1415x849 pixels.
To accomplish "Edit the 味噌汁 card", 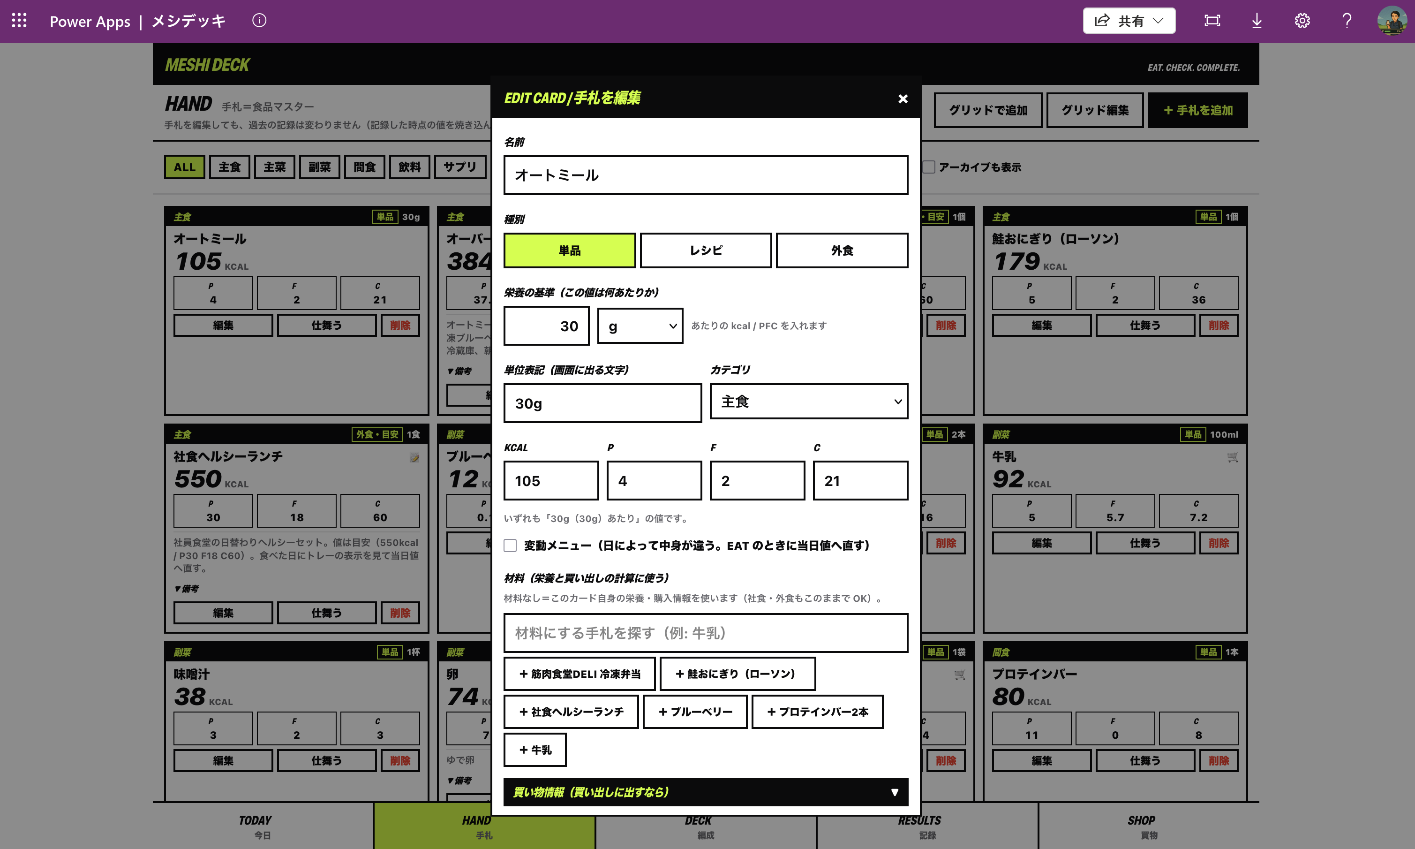I will click(x=223, y=761).
